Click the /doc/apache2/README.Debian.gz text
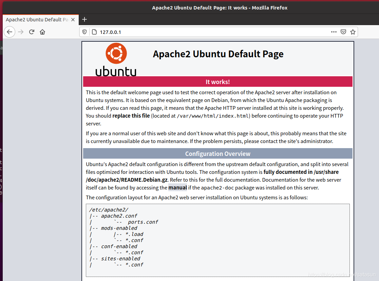This screenshot has height=281, width=379. [127, 180]
